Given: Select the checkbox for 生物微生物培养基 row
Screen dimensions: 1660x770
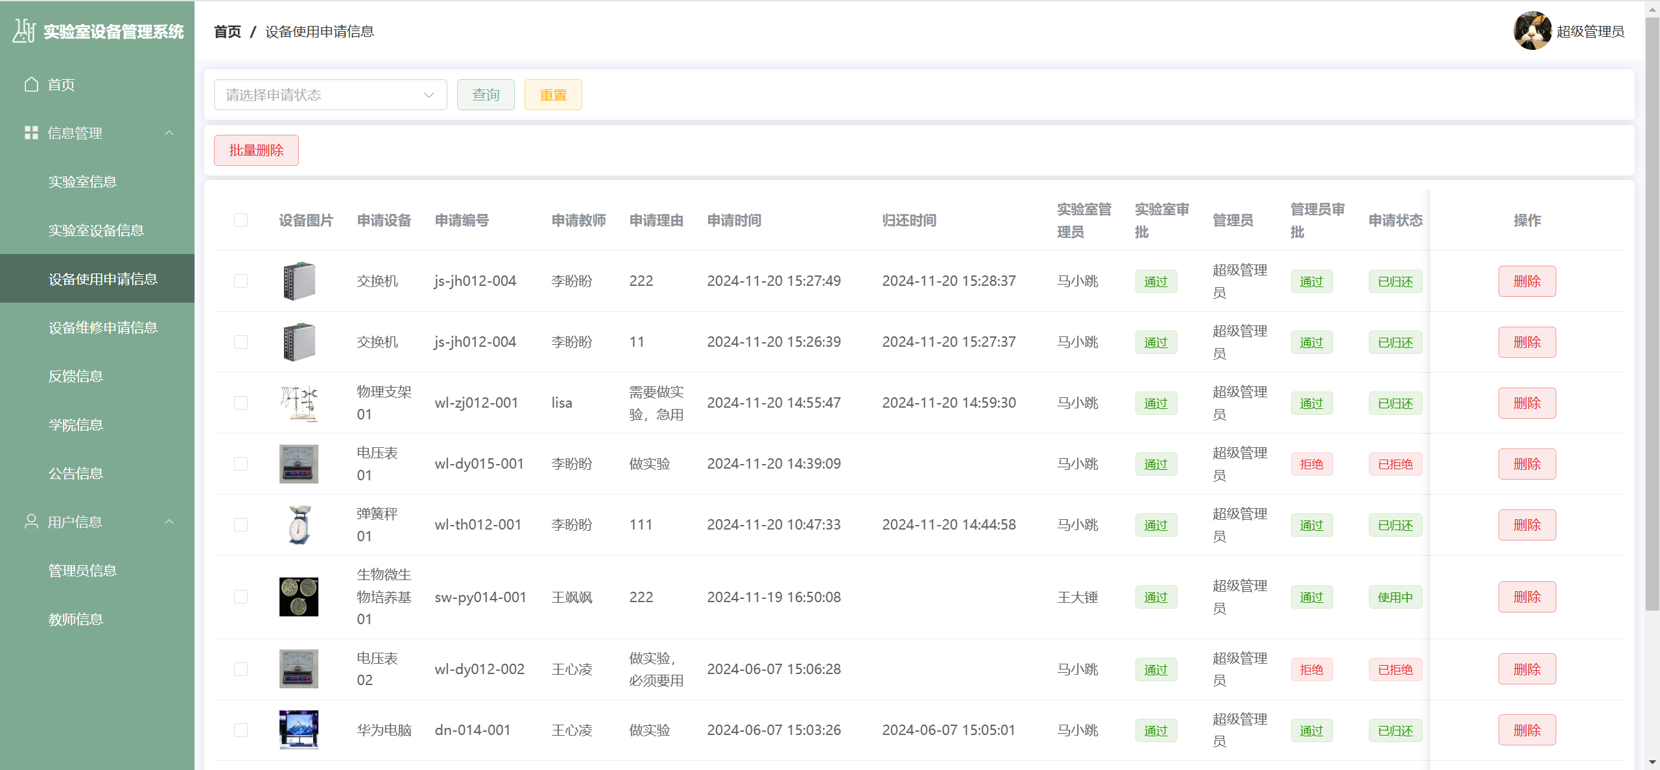Looking at the screenshot, I should click(x=241, y=597).
